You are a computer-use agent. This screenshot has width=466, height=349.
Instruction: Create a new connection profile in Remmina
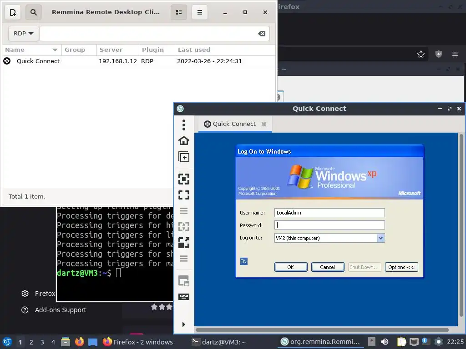tap(13, 12)
